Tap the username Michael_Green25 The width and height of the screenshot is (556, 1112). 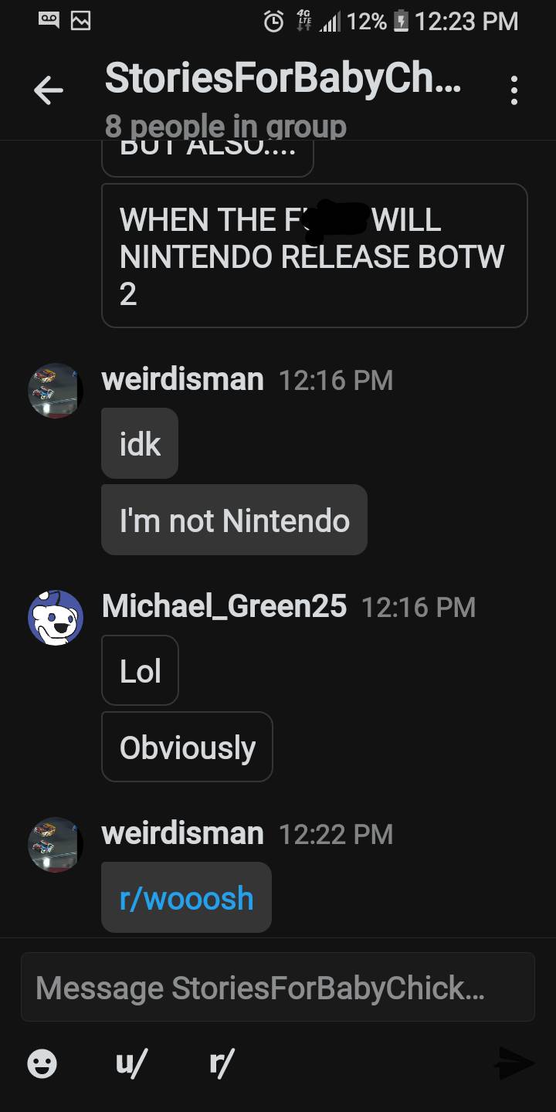(224, 606)
